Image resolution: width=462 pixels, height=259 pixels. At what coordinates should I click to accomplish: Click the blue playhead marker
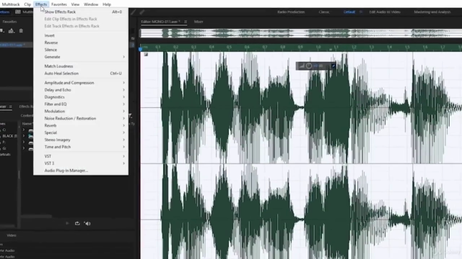(141, 49)
